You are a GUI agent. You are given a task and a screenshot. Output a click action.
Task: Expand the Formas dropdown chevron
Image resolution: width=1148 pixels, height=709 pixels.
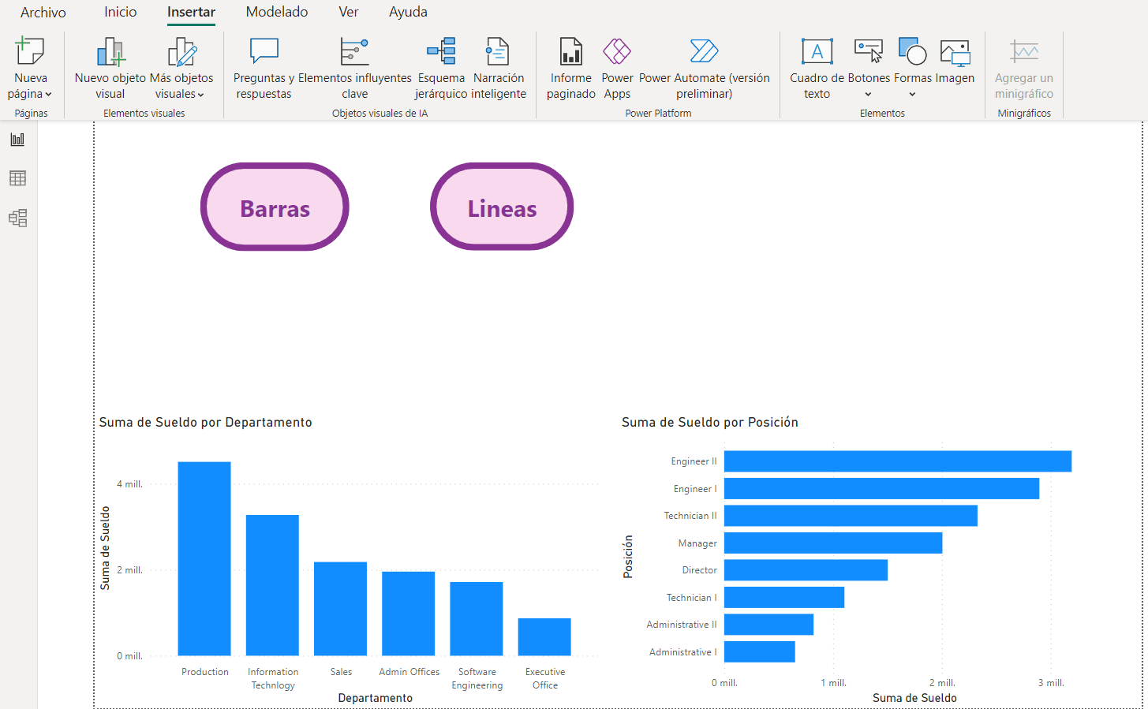click(912, 95)
